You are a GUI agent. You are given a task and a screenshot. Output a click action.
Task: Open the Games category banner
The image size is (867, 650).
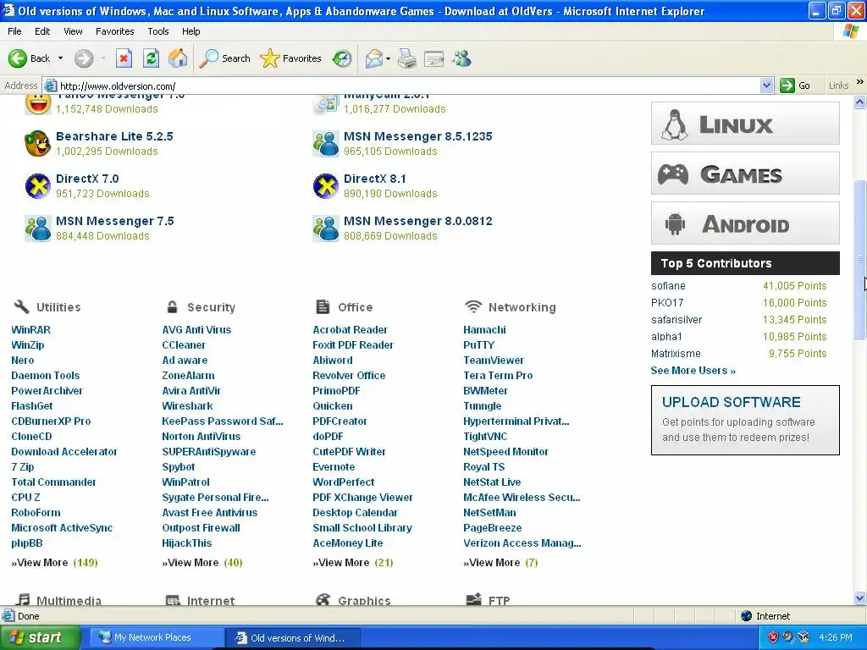(x=745, y=174)
